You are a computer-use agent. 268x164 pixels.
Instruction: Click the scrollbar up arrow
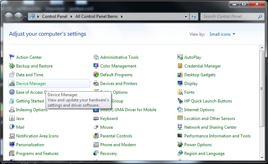[262, 48]
